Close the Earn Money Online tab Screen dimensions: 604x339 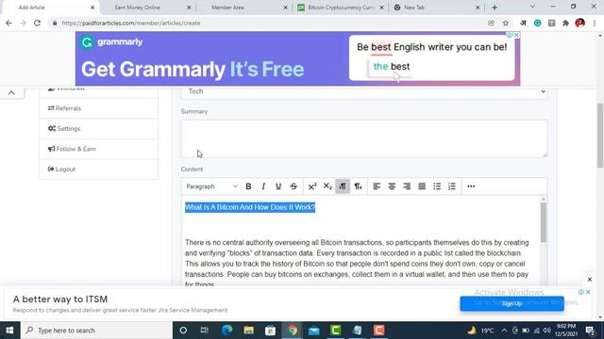tap(189, 8)
